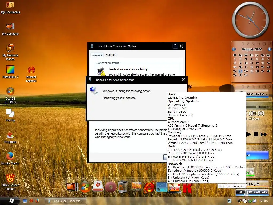Click the show desktop quick launch icon
This screenshot has height=205, width=273.
pos(25,201)
